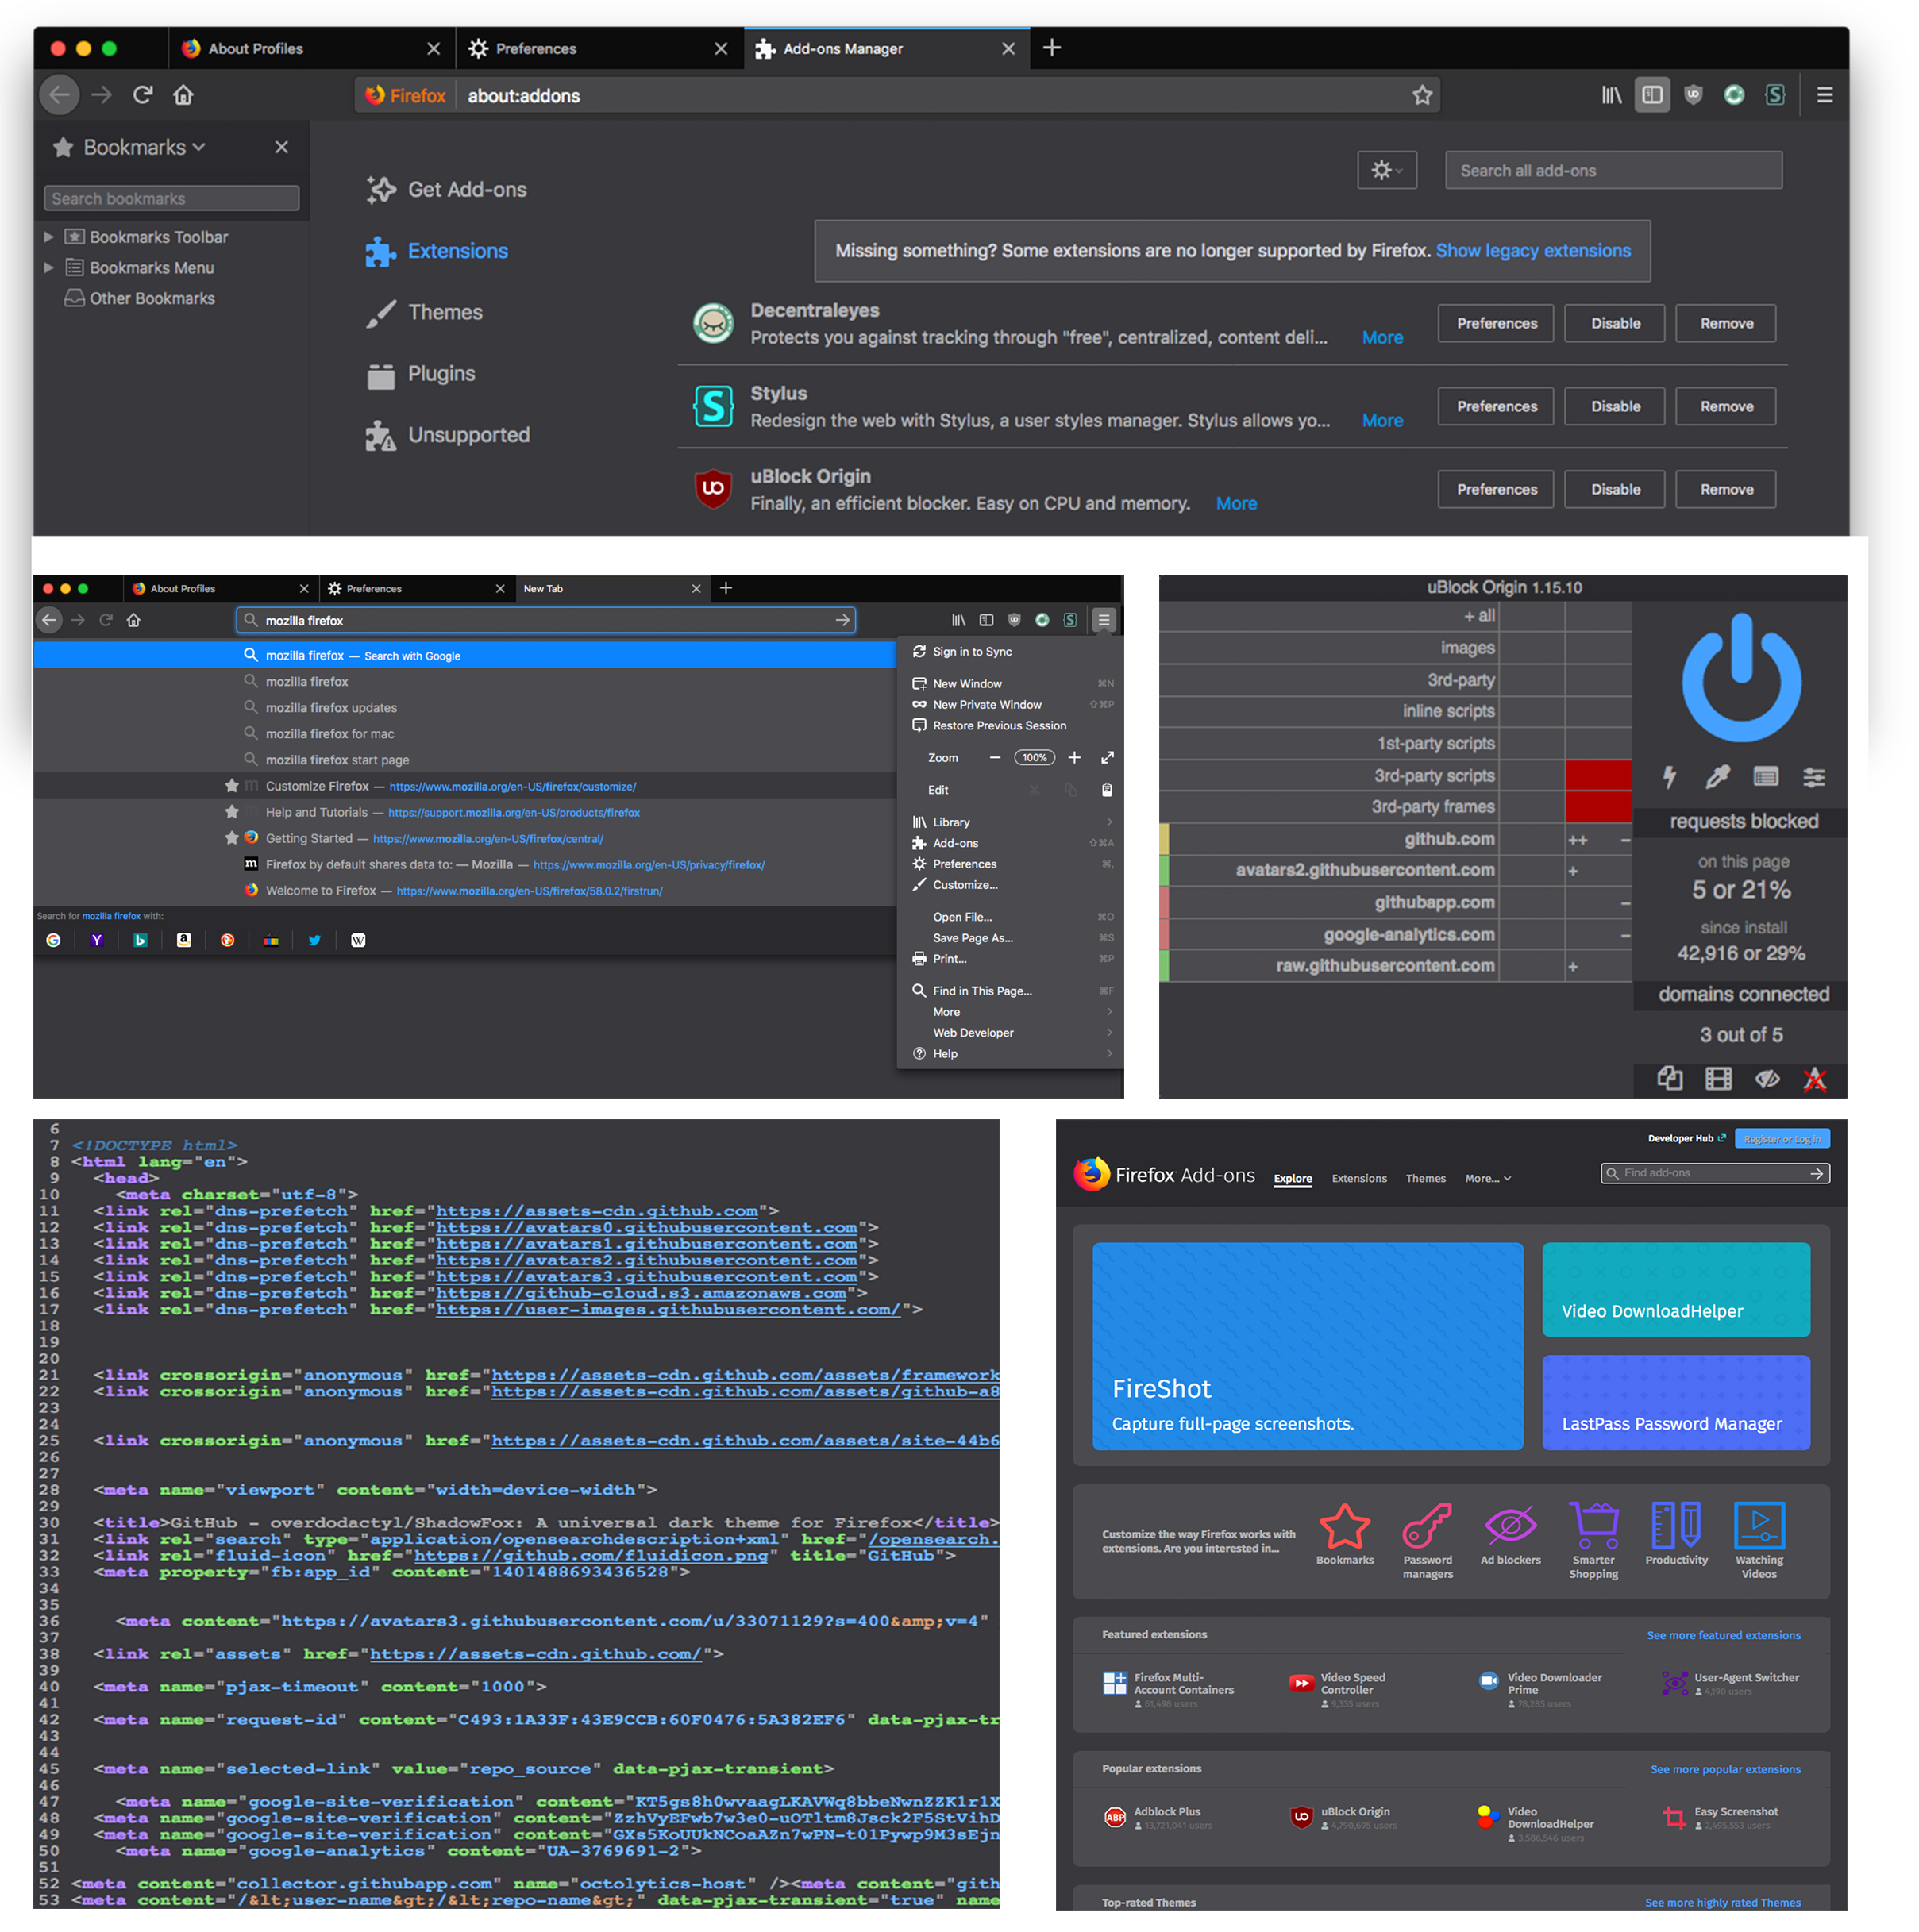
Task: Click Show legacy extensions link
Action: [1532, 249]
